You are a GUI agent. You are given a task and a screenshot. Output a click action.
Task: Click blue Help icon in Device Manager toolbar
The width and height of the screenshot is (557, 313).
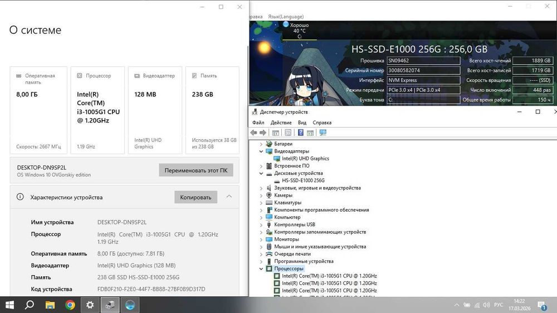(x=301, y=133)
